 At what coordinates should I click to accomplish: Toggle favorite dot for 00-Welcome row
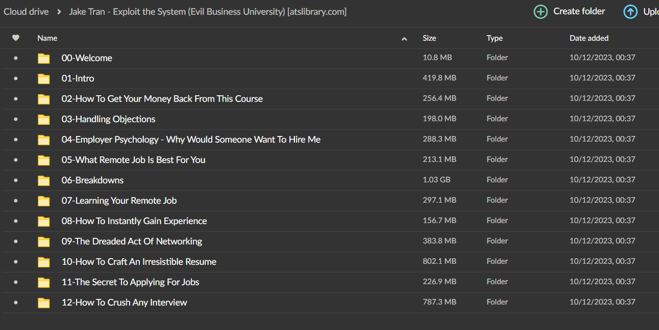point(16,59)
